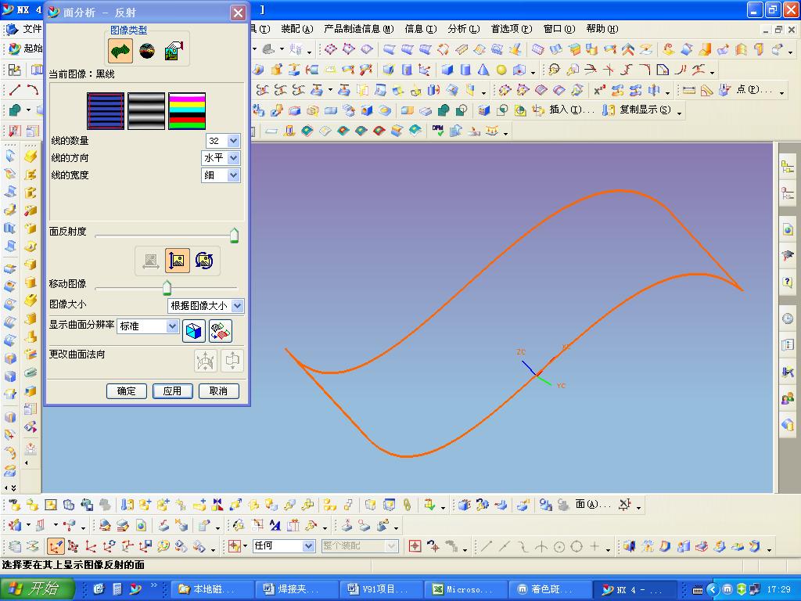Click the 应用 button
Screen dimensions: 801x601
[x=173, y=391]
